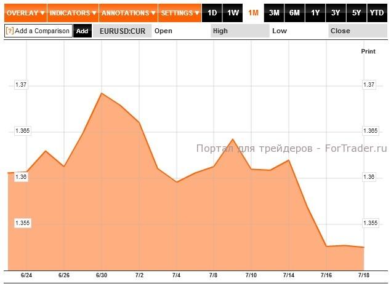Show the 6M chart period
391x284 pixels.
tap(294, 12)
